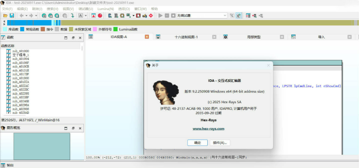The width and height of the screenshot is (359, 168).
Task: Open the 选项(O) menu
Action: [124, 9]
